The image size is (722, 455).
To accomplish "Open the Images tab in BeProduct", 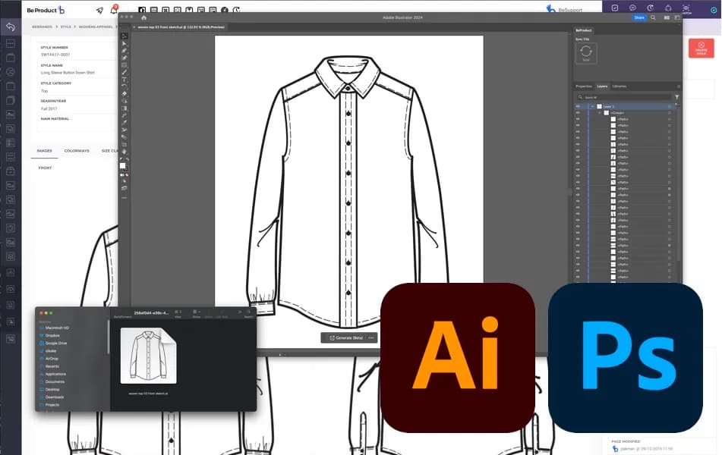I will pos(44,151).
